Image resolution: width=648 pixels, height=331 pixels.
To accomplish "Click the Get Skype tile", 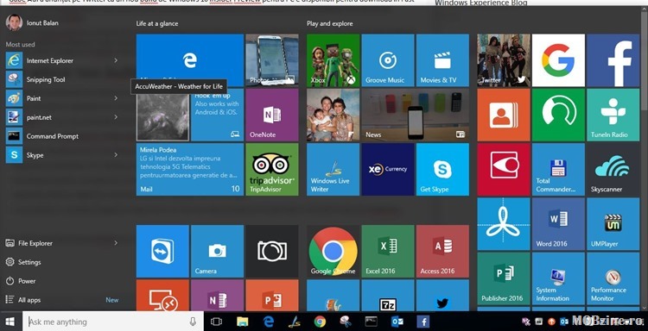I will point(442,170).
